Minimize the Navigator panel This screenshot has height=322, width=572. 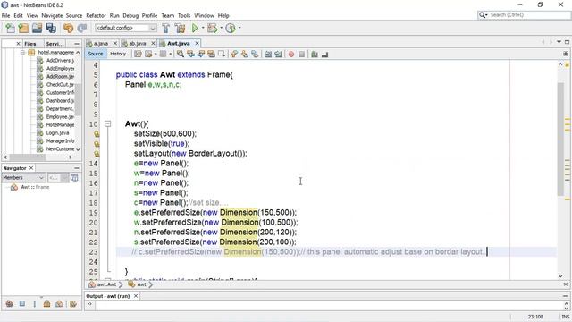click(77, 168)
